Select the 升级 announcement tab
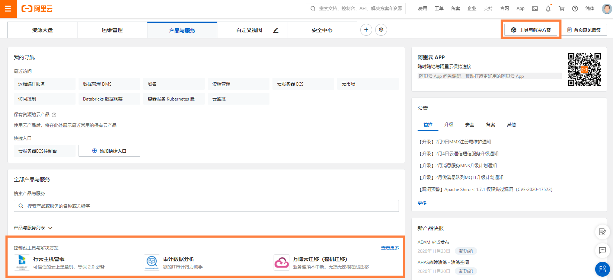The width and height of the screenshot is (613, 280). point(449,125)
